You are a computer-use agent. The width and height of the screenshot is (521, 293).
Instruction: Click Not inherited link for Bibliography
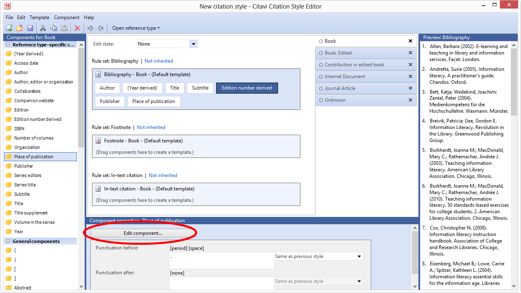coord(159,61)
